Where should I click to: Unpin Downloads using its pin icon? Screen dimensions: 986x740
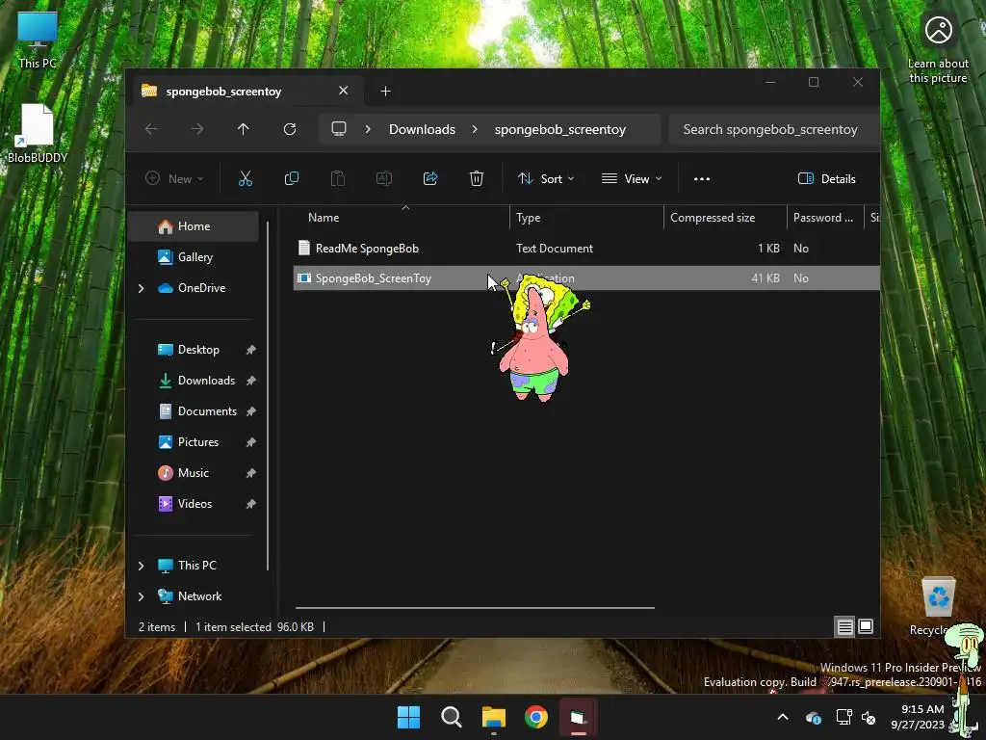(251, 381)
